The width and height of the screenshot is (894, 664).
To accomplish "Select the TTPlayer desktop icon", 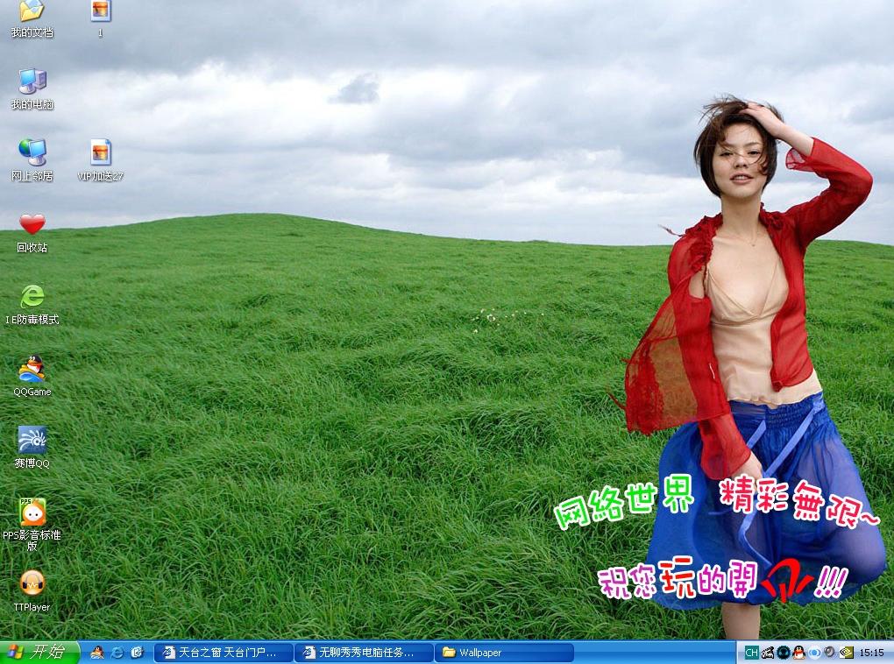I will pyautogui.click(x=32, y=591).
